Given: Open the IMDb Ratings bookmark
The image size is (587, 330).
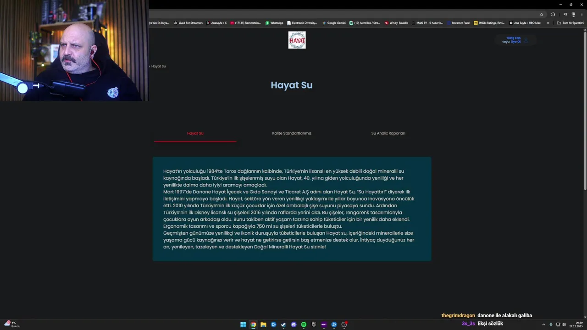Looking at the screenshot, I should click(489, 23).
